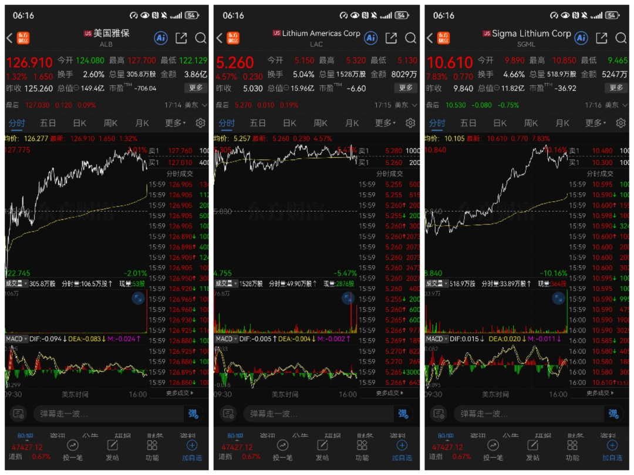Toggle 弹 danmaku button in LAC panel
The height and width of the screenshot is (475, 634).
(403, 413)
